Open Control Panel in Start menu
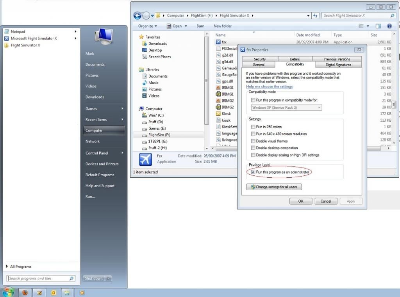400x297 pixels. (97, 153)
